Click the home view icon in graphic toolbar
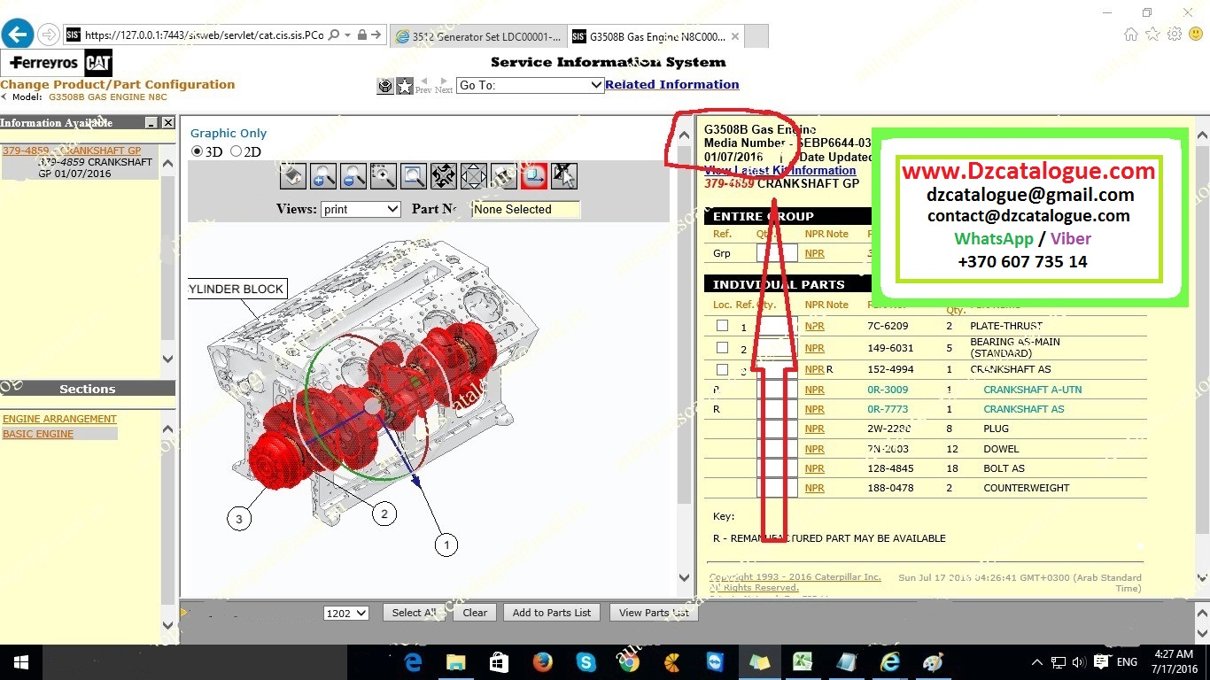The width and height of the screenshot is (1210, 680). (293, 175)
